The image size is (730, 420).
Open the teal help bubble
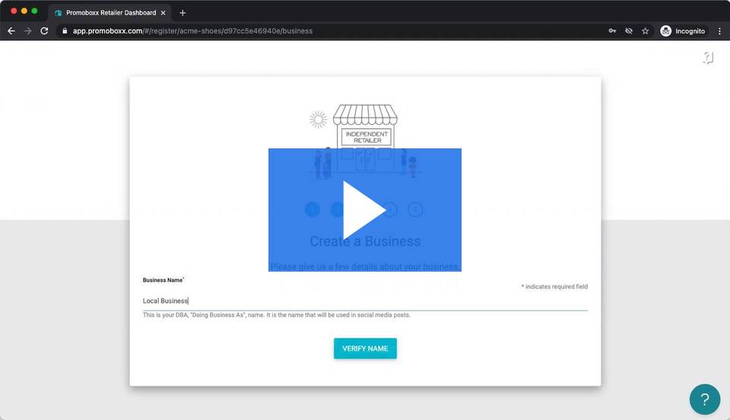coord(704,399)
